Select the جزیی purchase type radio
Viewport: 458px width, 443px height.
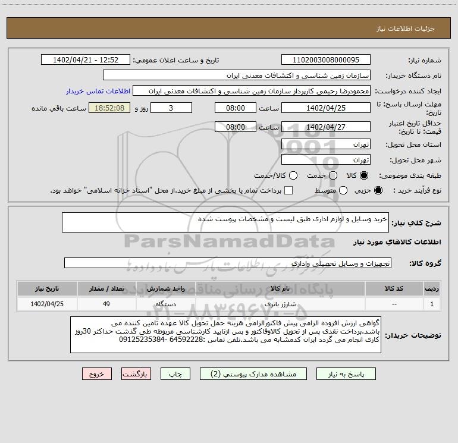378,190
